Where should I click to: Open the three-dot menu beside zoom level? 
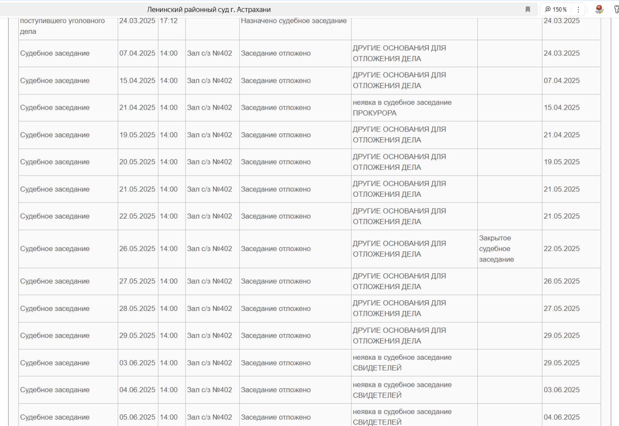click(578, 9)
